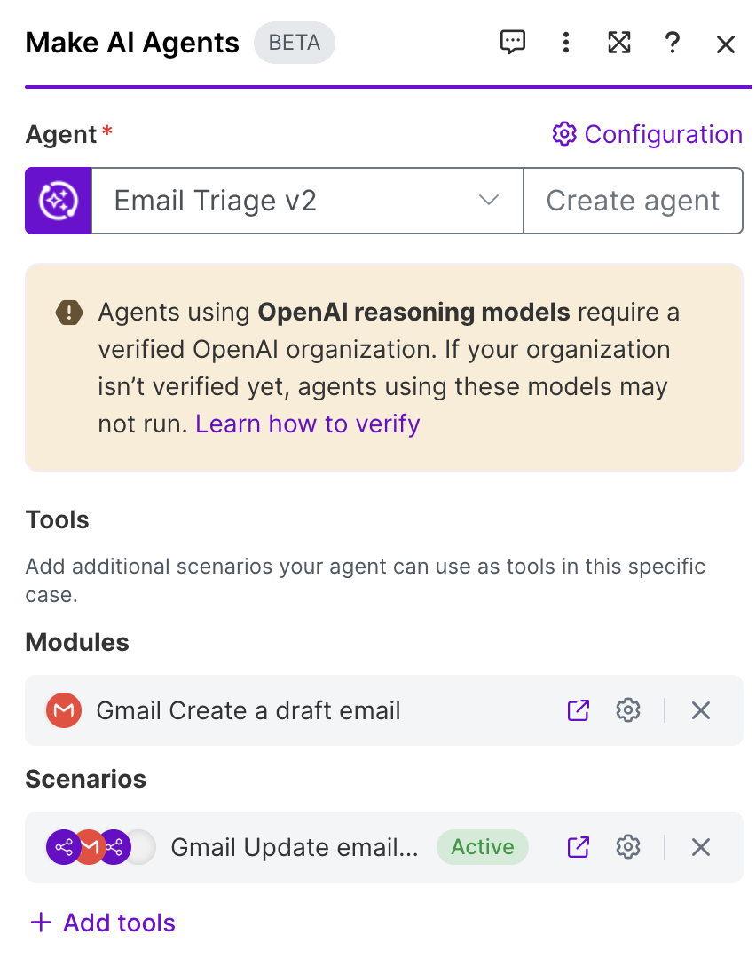
Task: Click the Gmail icon of the draft email module
Action: click(64, 710)
